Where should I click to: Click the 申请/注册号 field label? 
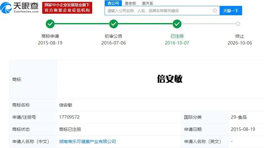click(x=24, y=117)
